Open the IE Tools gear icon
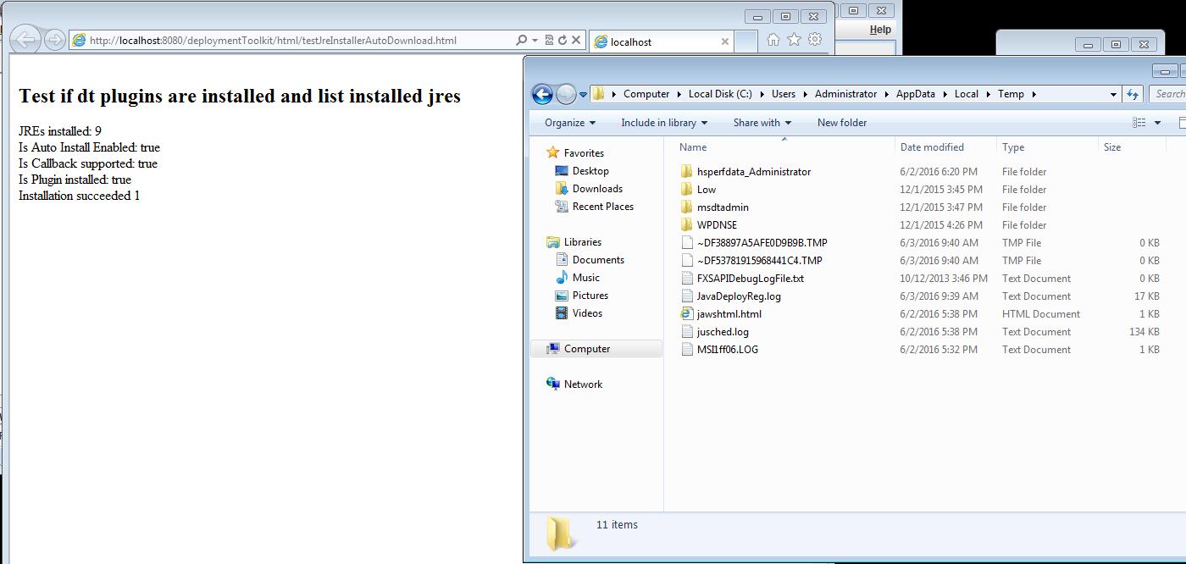 pyautogui.click(x=815, y=40)
